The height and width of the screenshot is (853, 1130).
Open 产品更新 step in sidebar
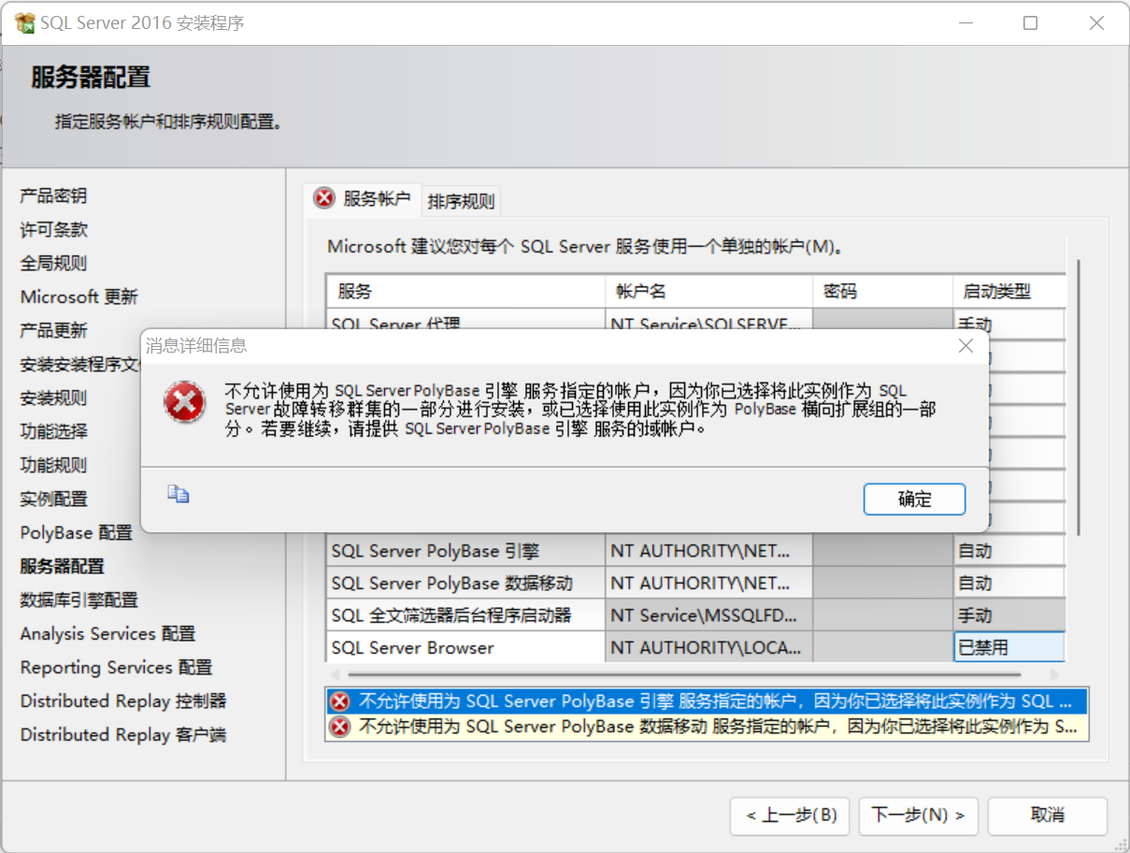pos(54,330)
